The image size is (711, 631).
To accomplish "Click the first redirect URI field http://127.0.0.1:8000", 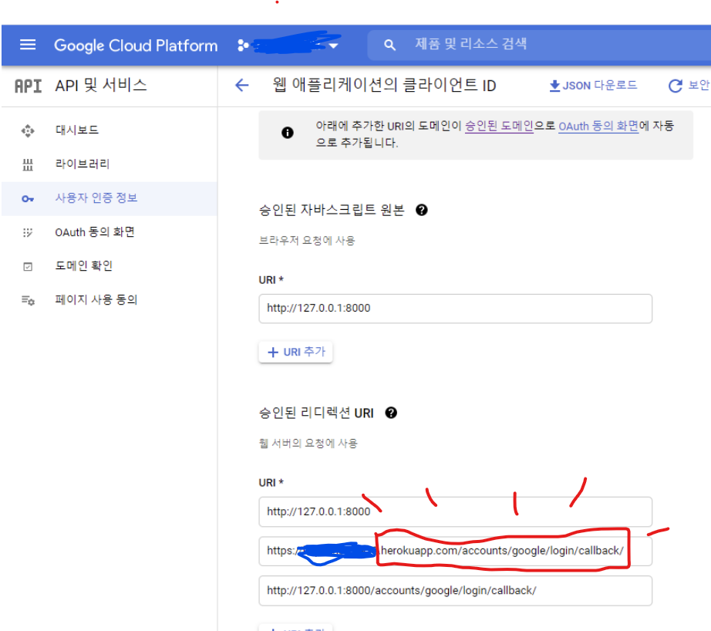I will pyautogui.click(x=455, y=511).
